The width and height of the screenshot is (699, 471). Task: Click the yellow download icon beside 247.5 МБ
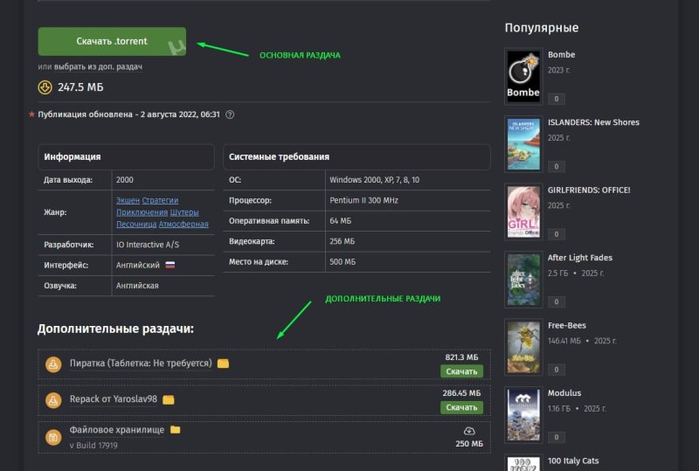click(45, 87)
